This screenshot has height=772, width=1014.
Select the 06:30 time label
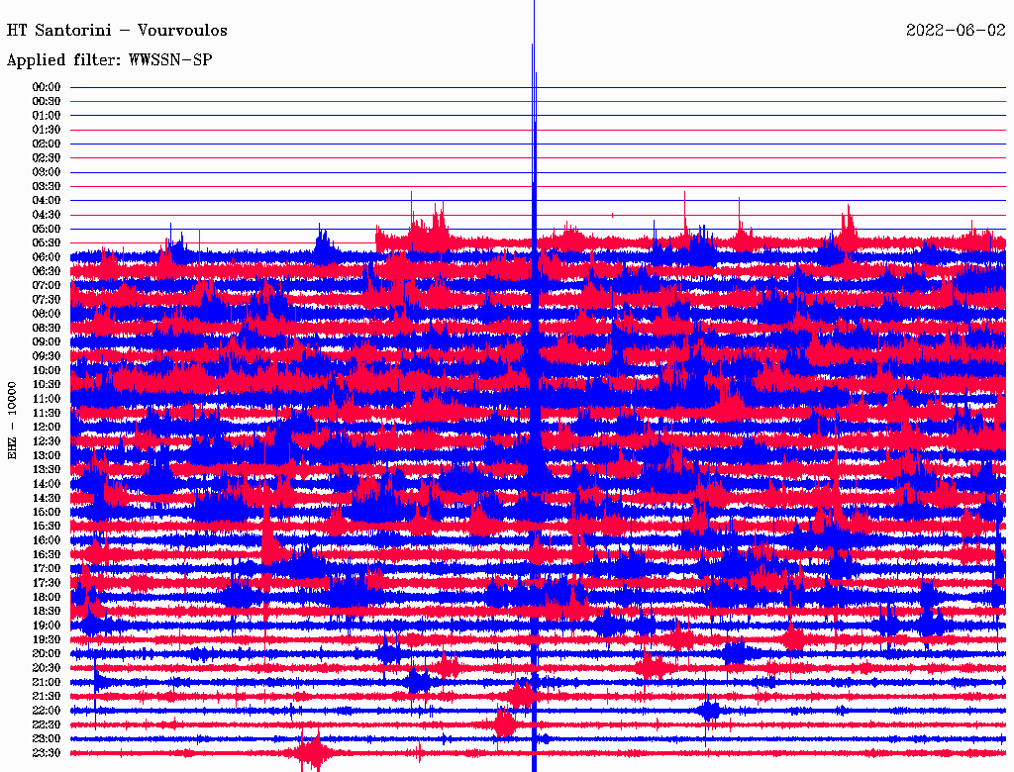pos(47,271)
